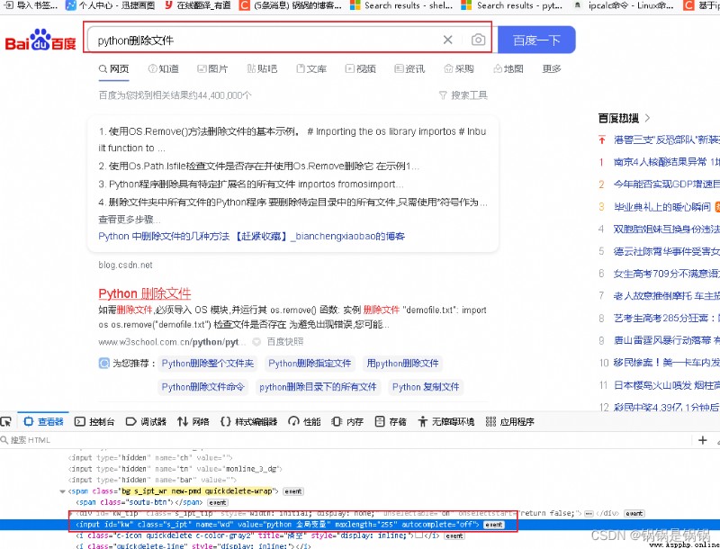This screenshot has height=549, width=720.
Task: Open the 存储 storage tab
Action: pos(391,421)
